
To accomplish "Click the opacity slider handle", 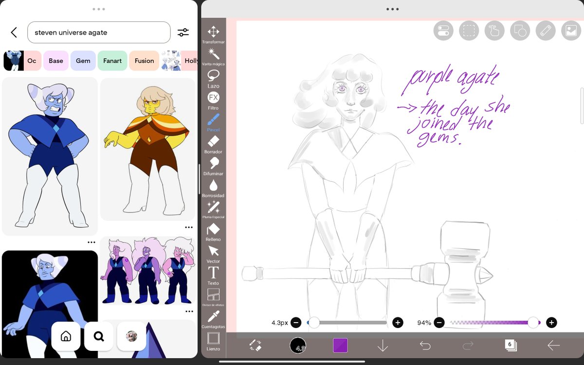I will pos(533,322).
